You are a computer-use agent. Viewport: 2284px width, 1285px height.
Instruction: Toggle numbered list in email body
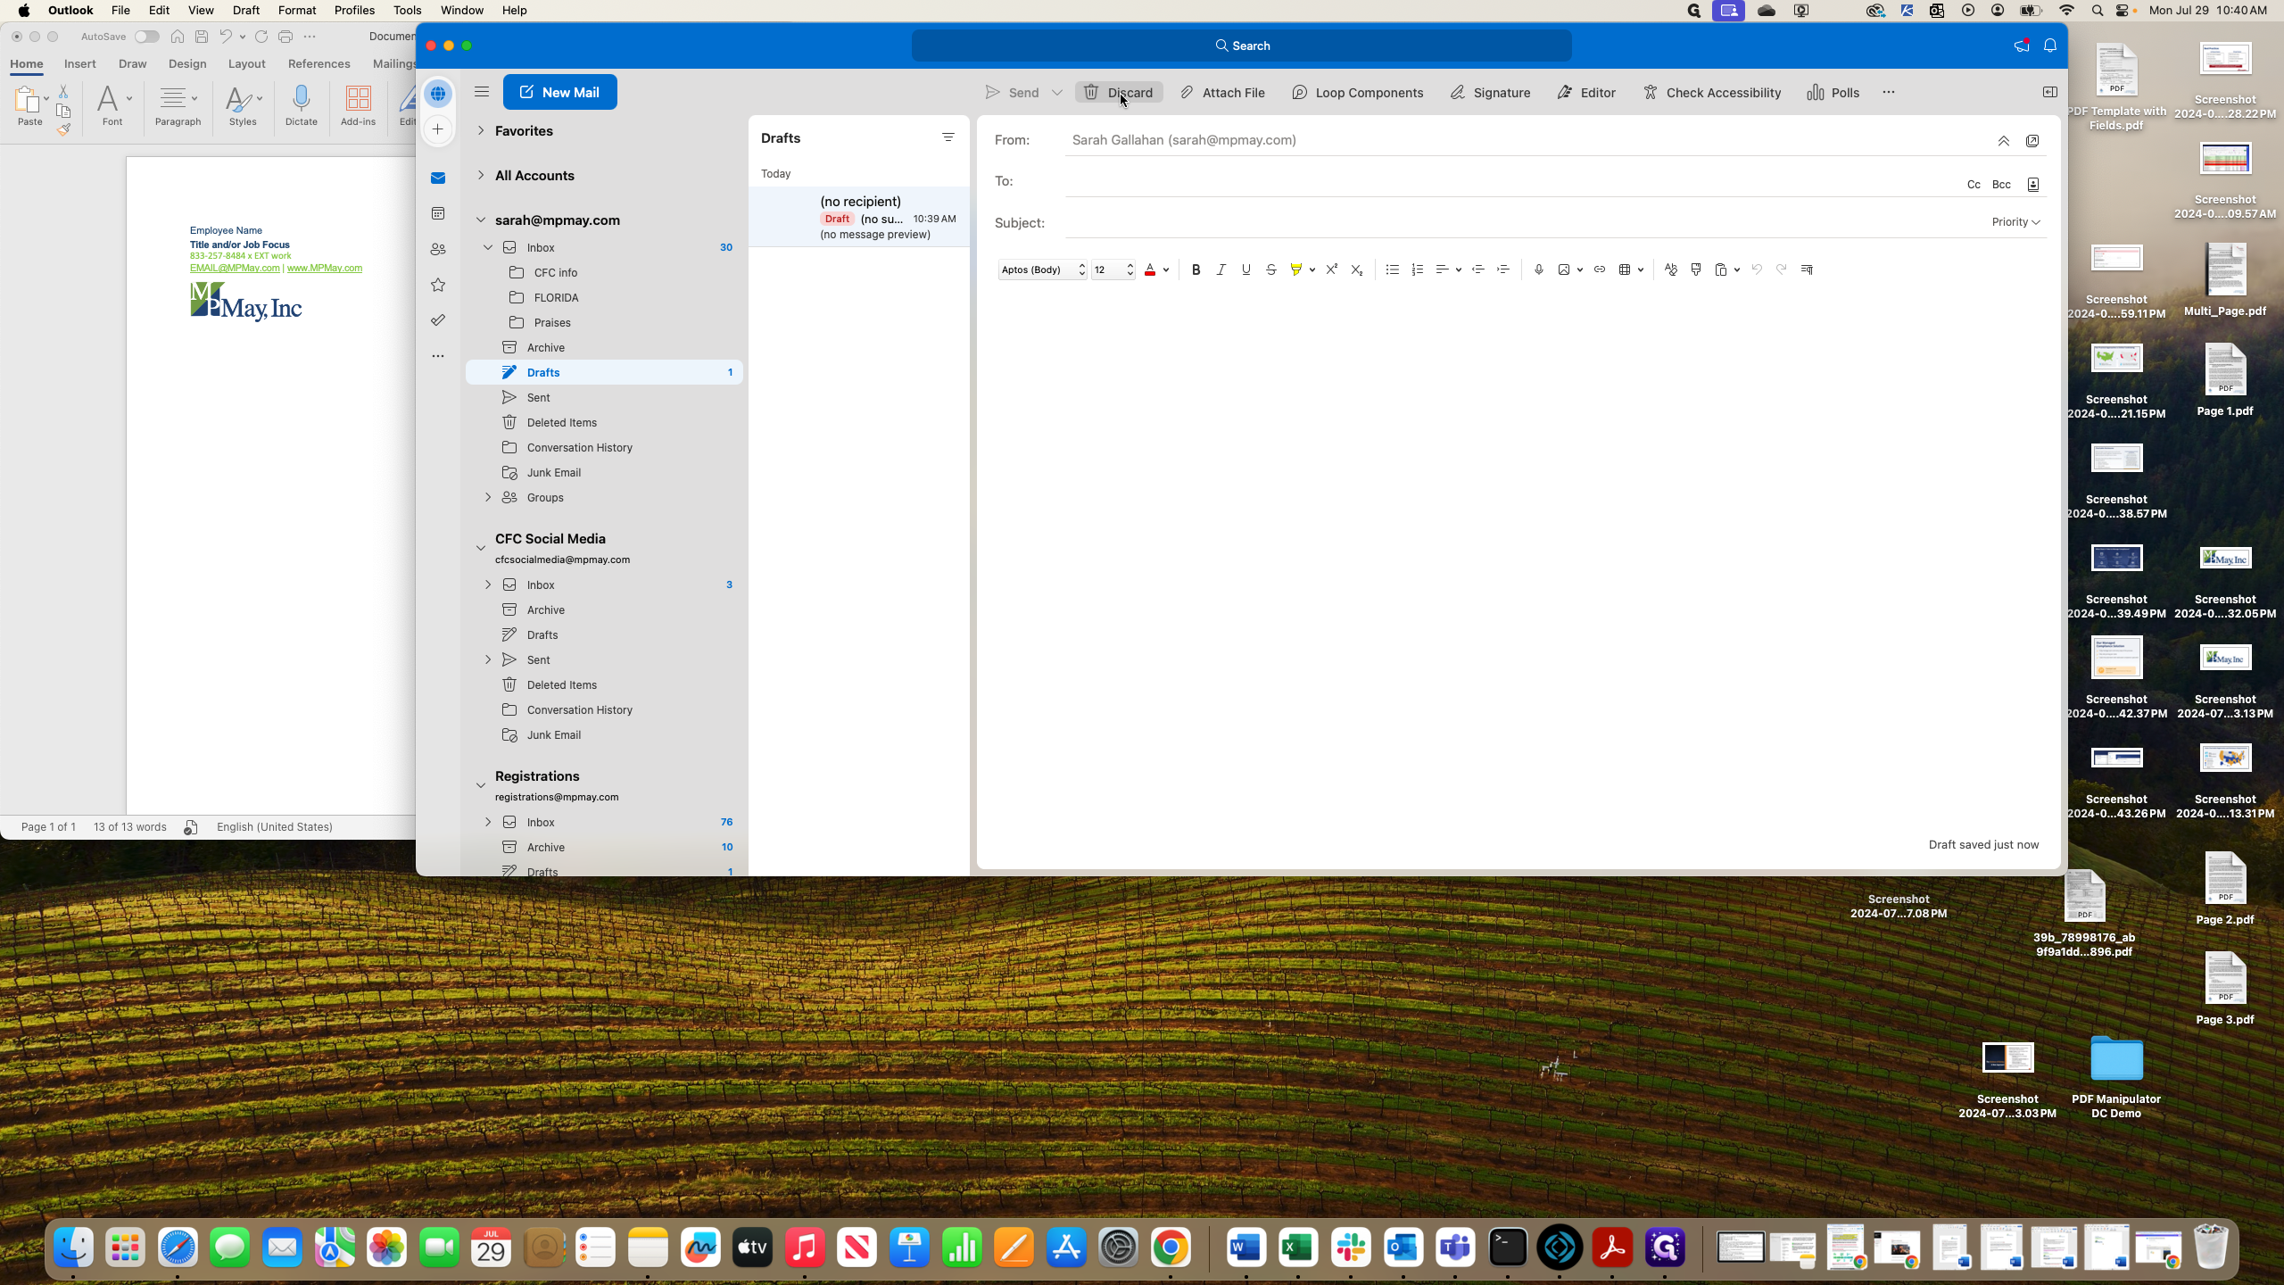pos(1417,269)
